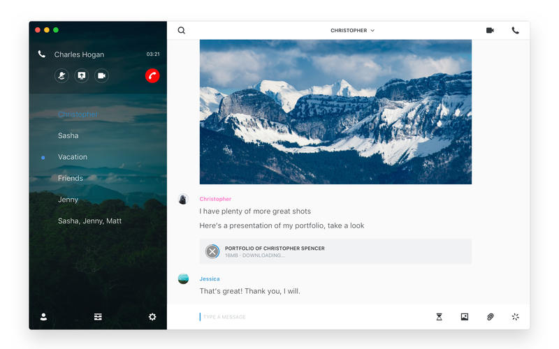The width and height of the screenshot is (559, 349).
Task: Expand the CHRISTOPHER dropdown in the header
Action: click(353, 31)
